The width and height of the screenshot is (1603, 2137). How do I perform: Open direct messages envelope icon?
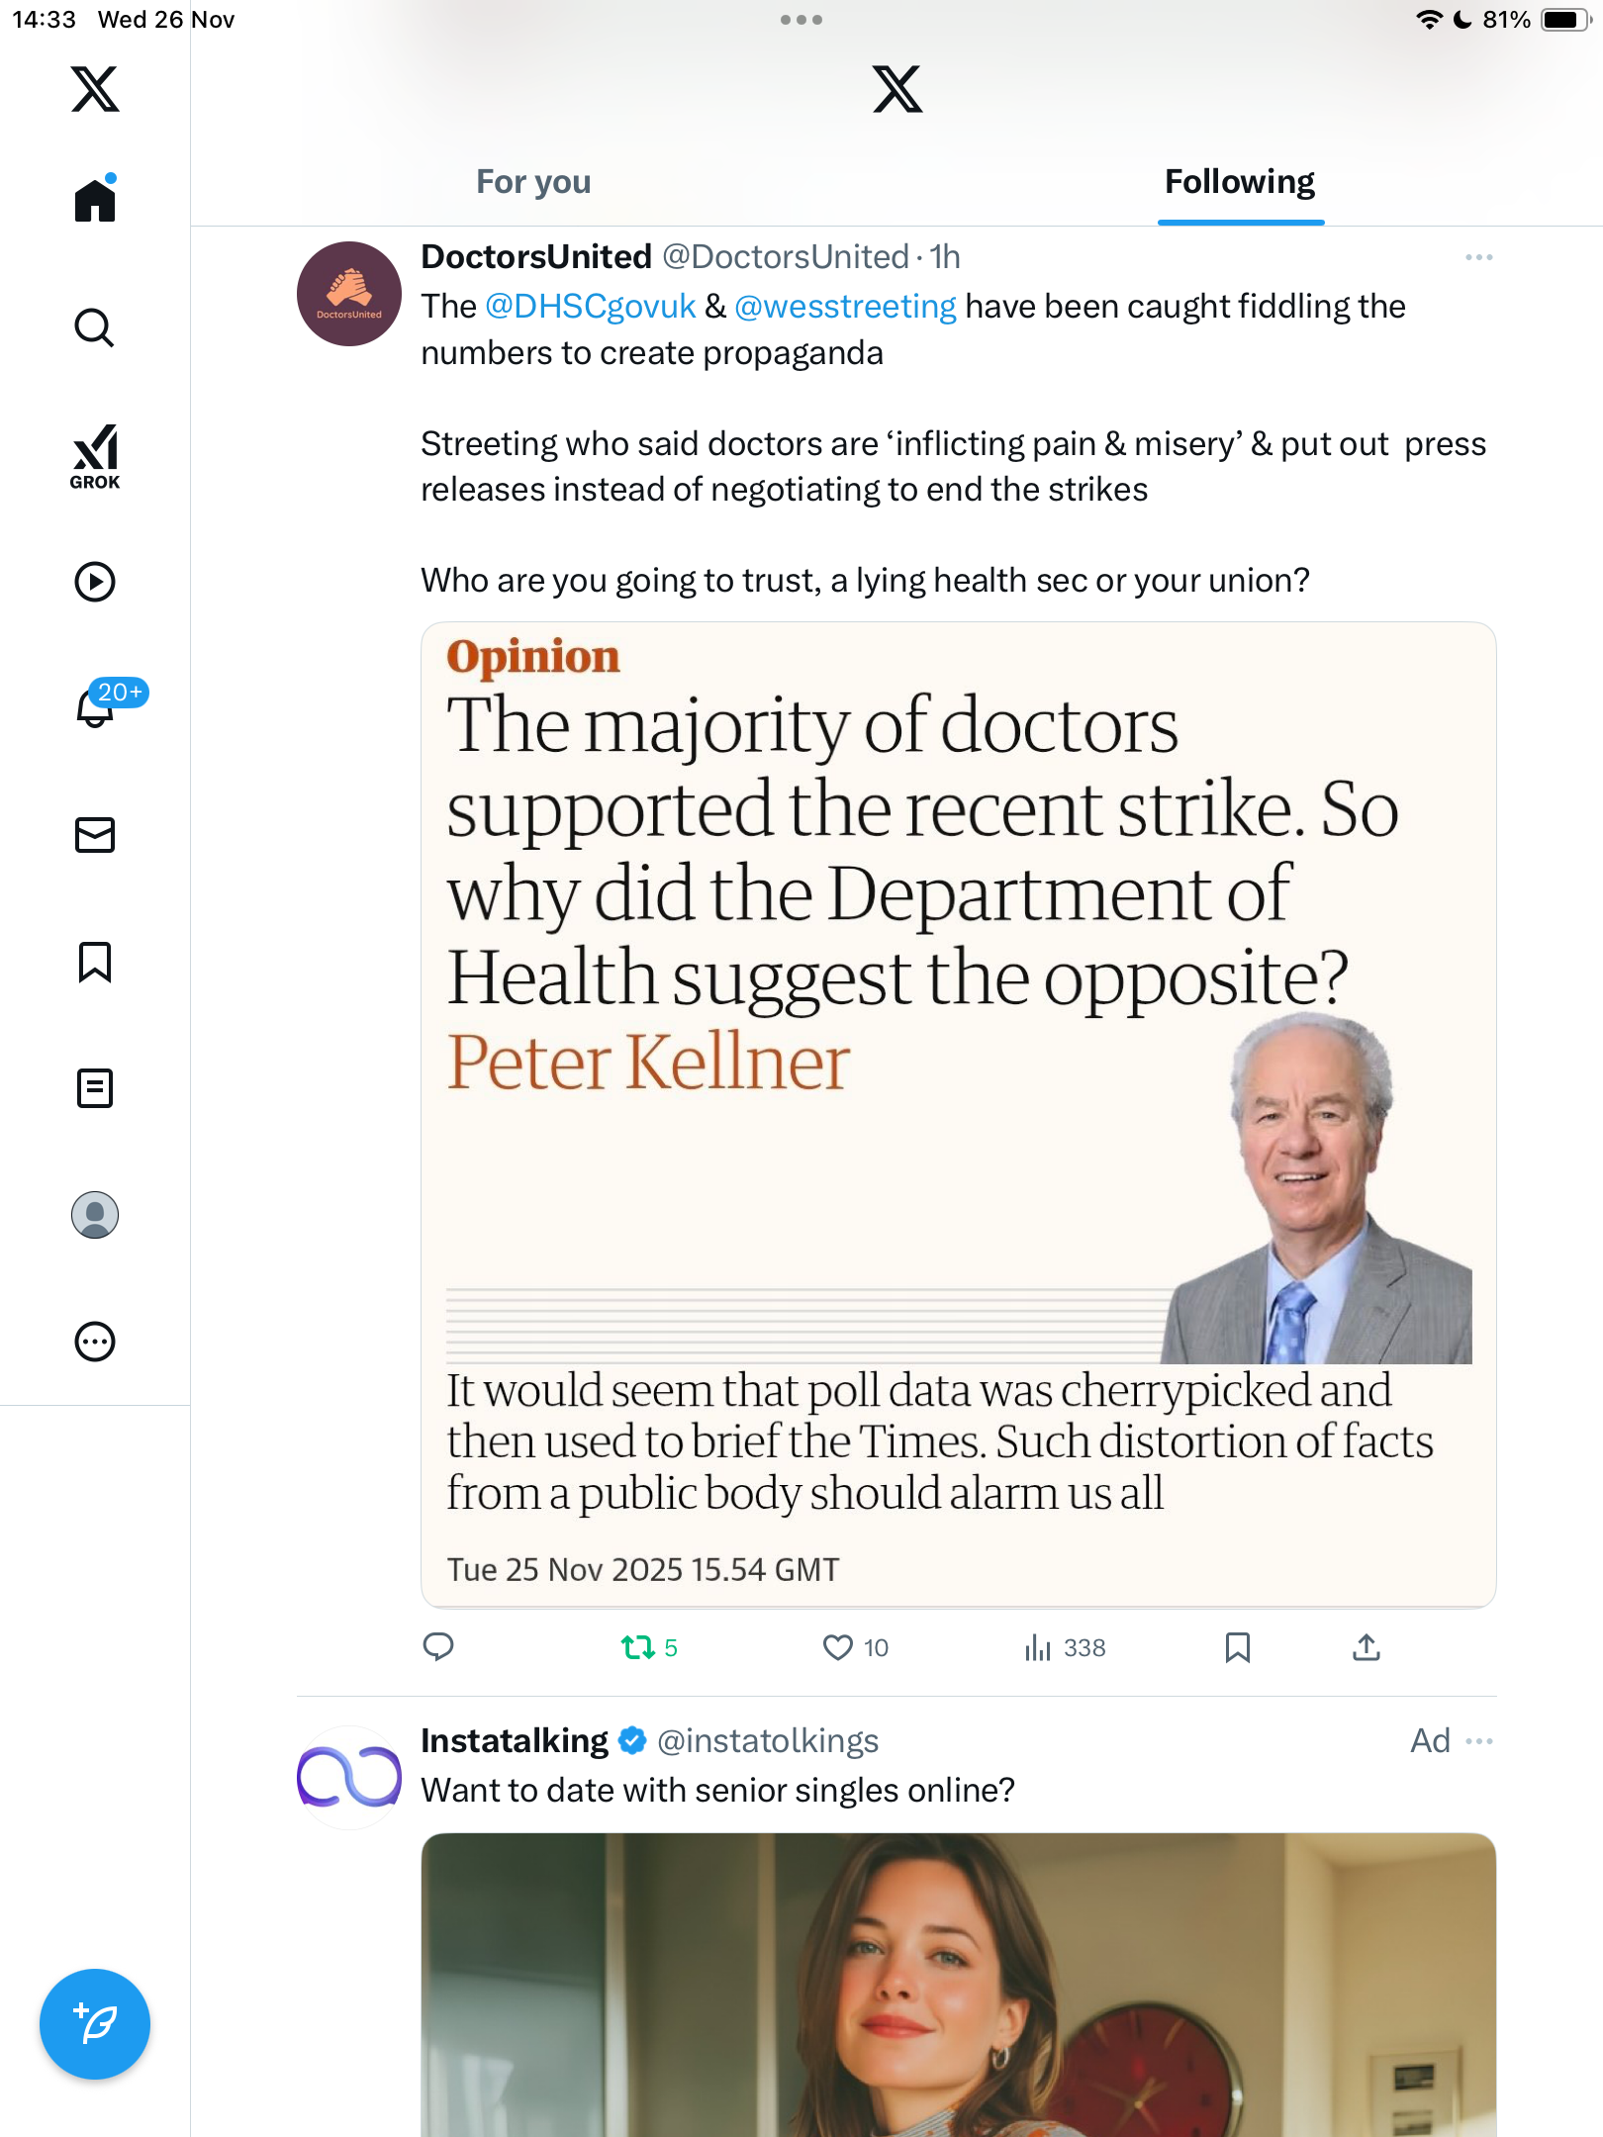tap(95, 835)
